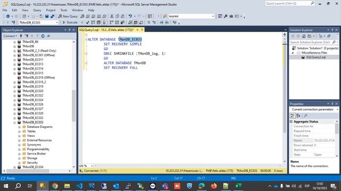This screenshot has width=341, height=191.
Task: Open Excel from the taskbar
Action: [x=238, y=186]
